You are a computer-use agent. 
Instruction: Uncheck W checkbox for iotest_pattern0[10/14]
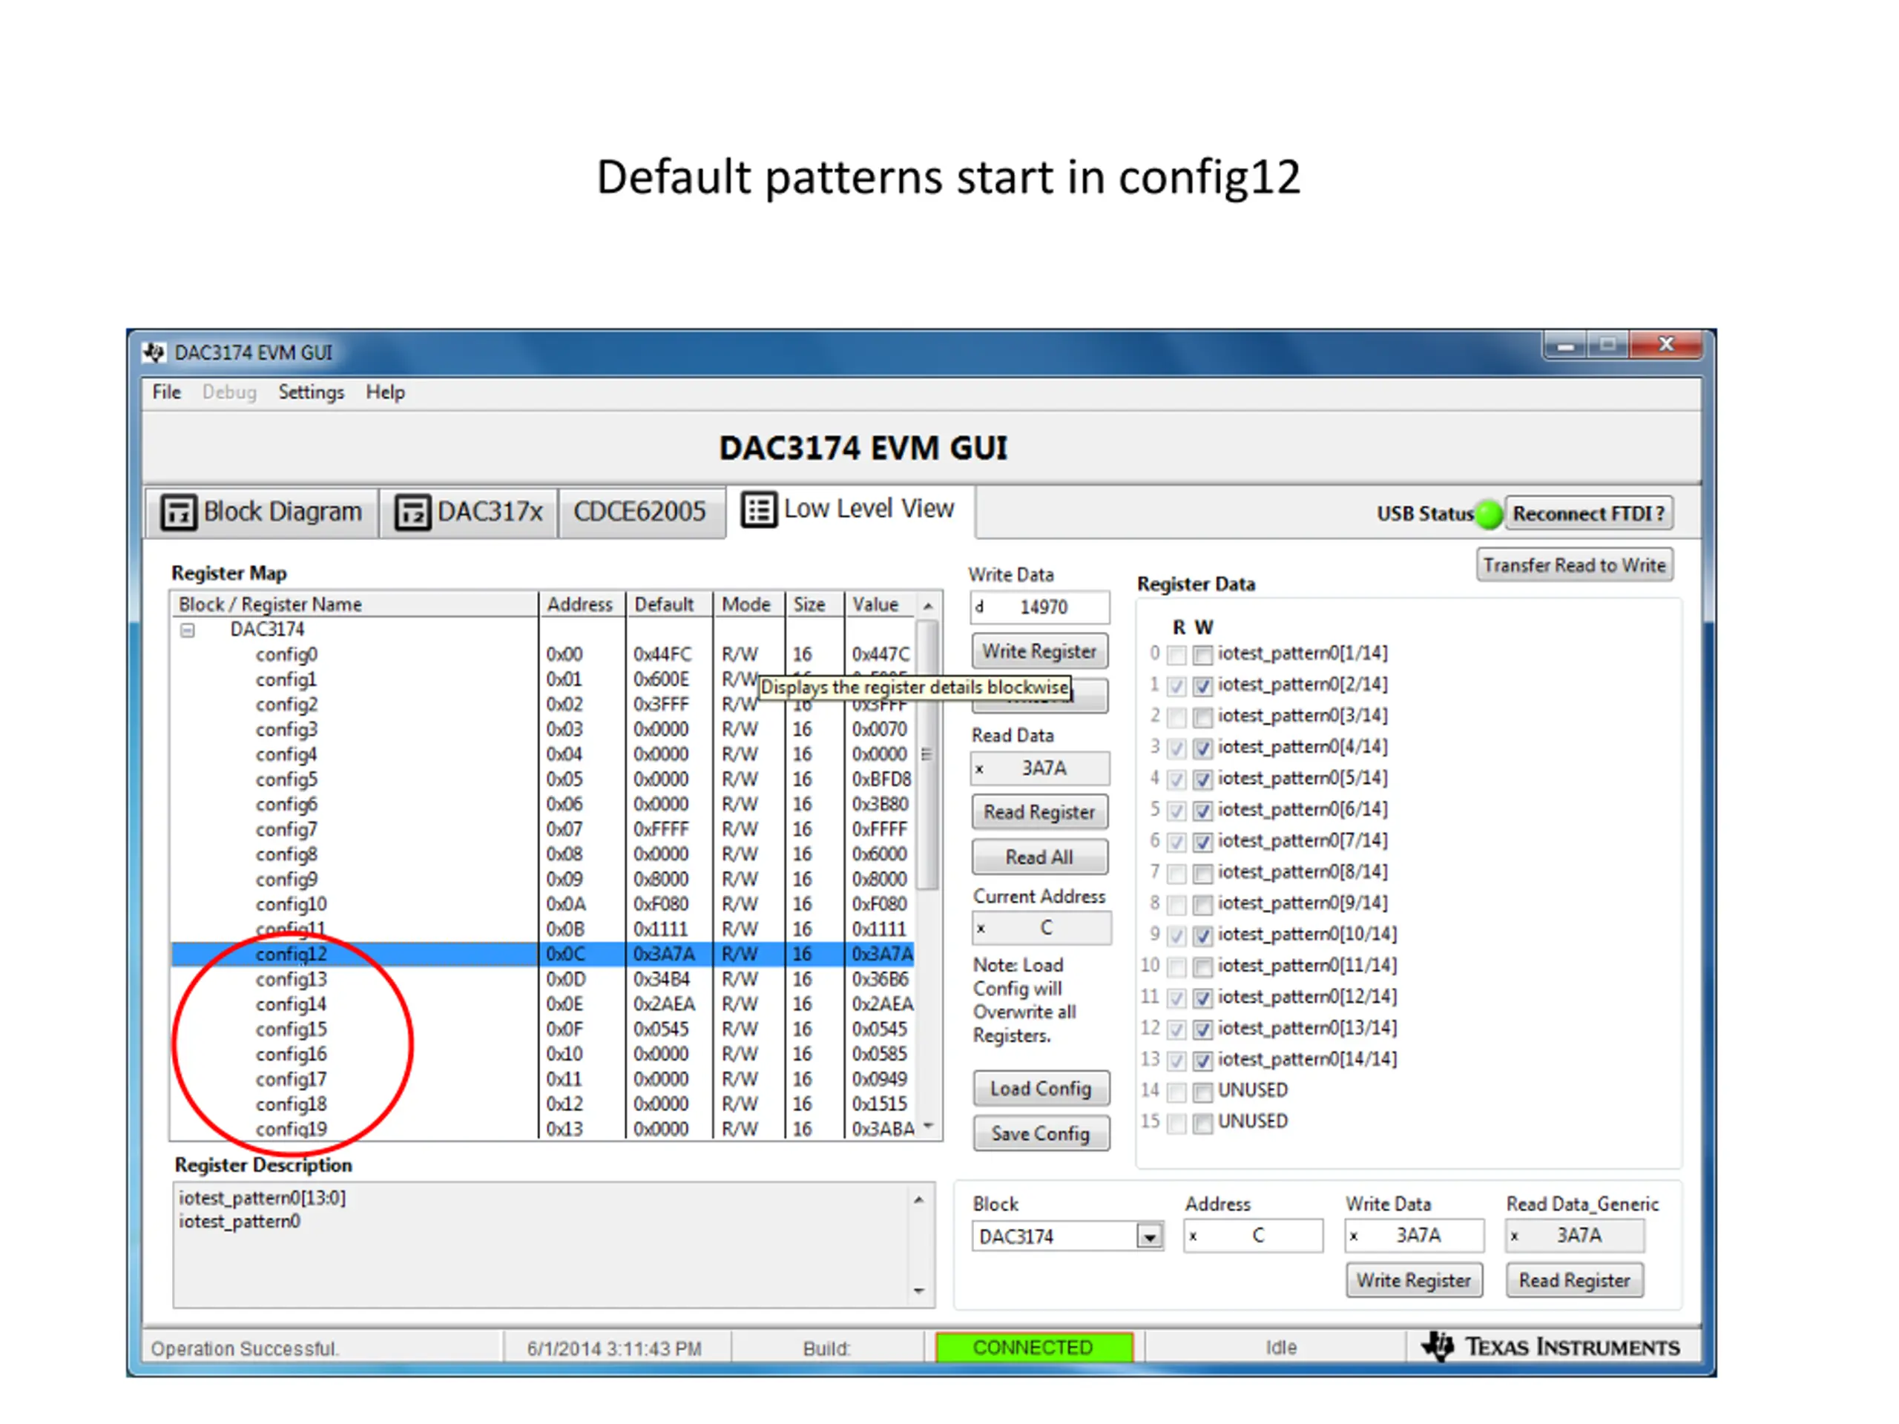point(1202,935)
